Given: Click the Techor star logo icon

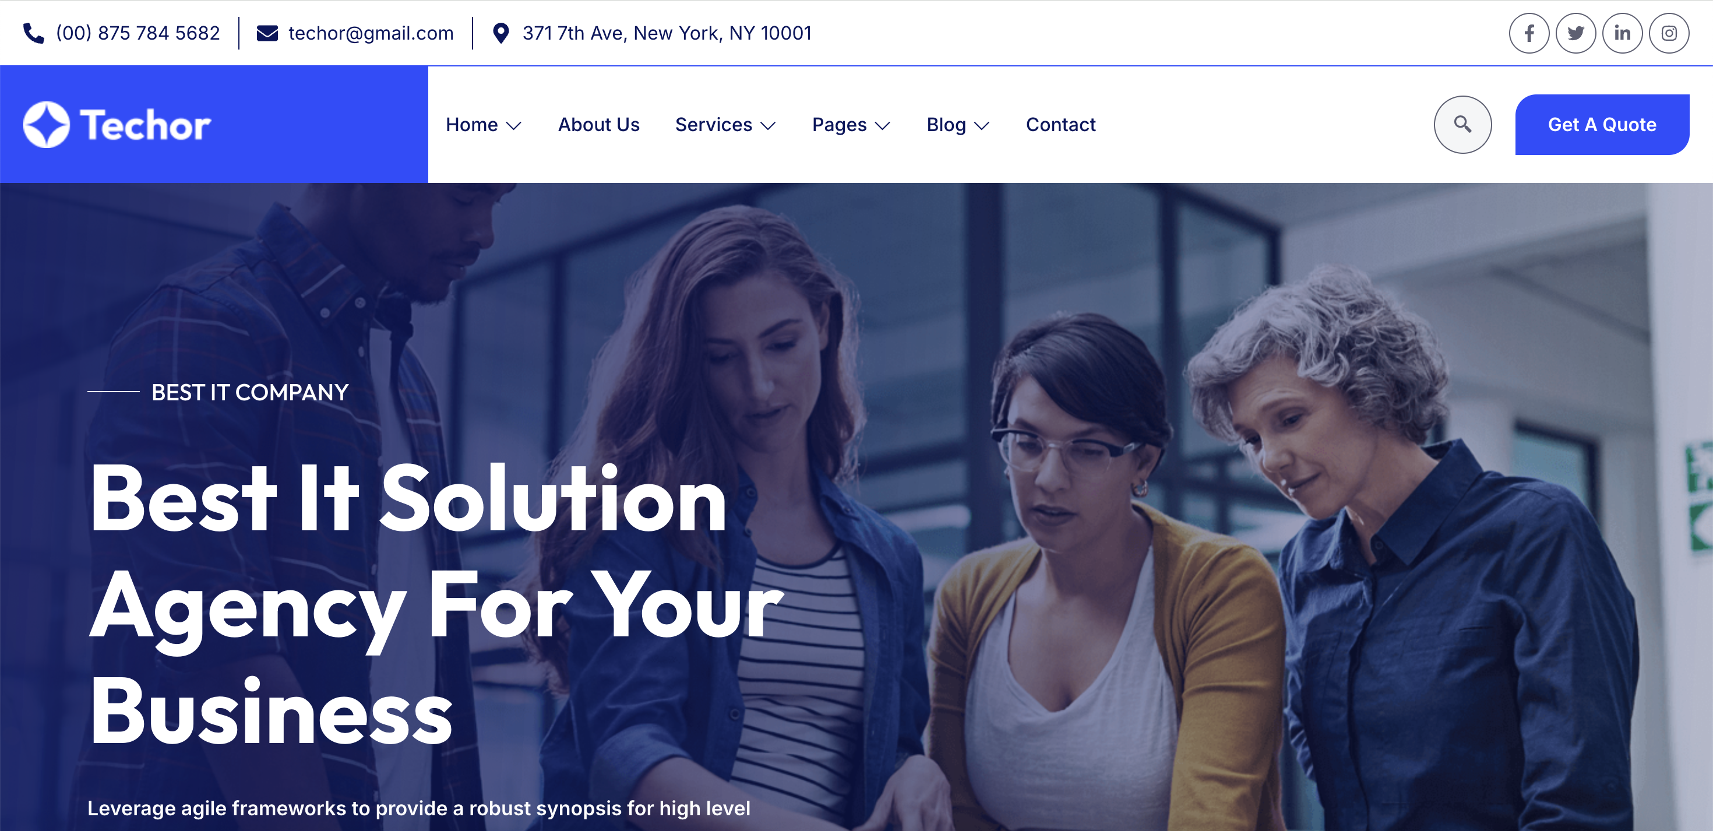Looking at the screenshot, I should tap(46, 125).
